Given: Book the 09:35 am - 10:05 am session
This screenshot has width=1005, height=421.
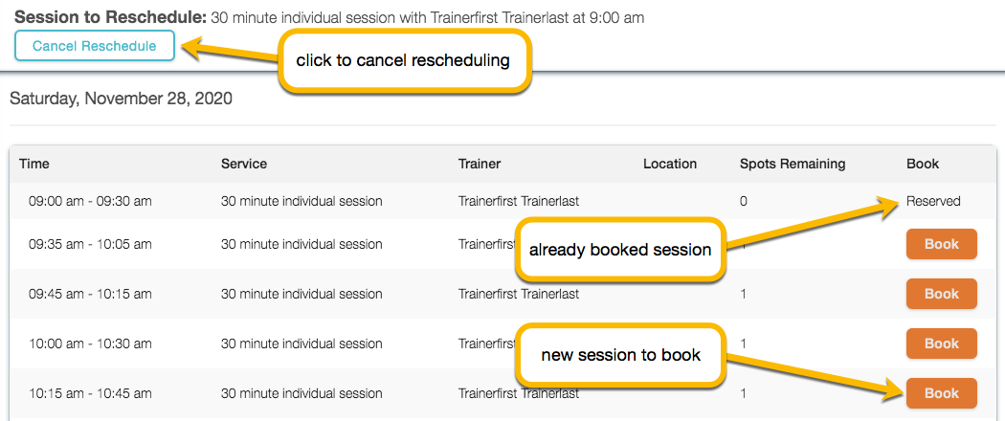Looking at the screenshot, I should [x=941, y=244].
